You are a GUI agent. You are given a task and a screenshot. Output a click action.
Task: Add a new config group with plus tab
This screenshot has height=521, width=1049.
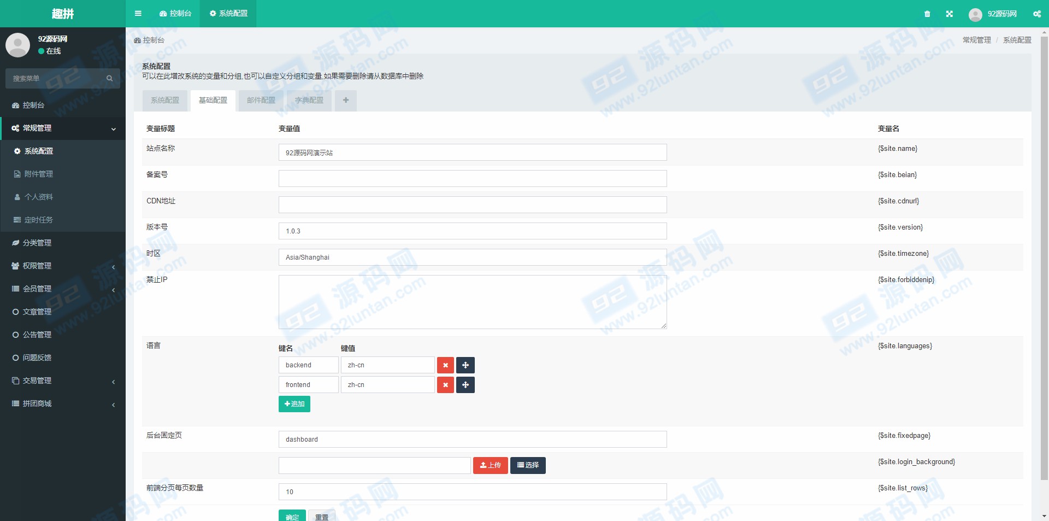click(346, 101)
